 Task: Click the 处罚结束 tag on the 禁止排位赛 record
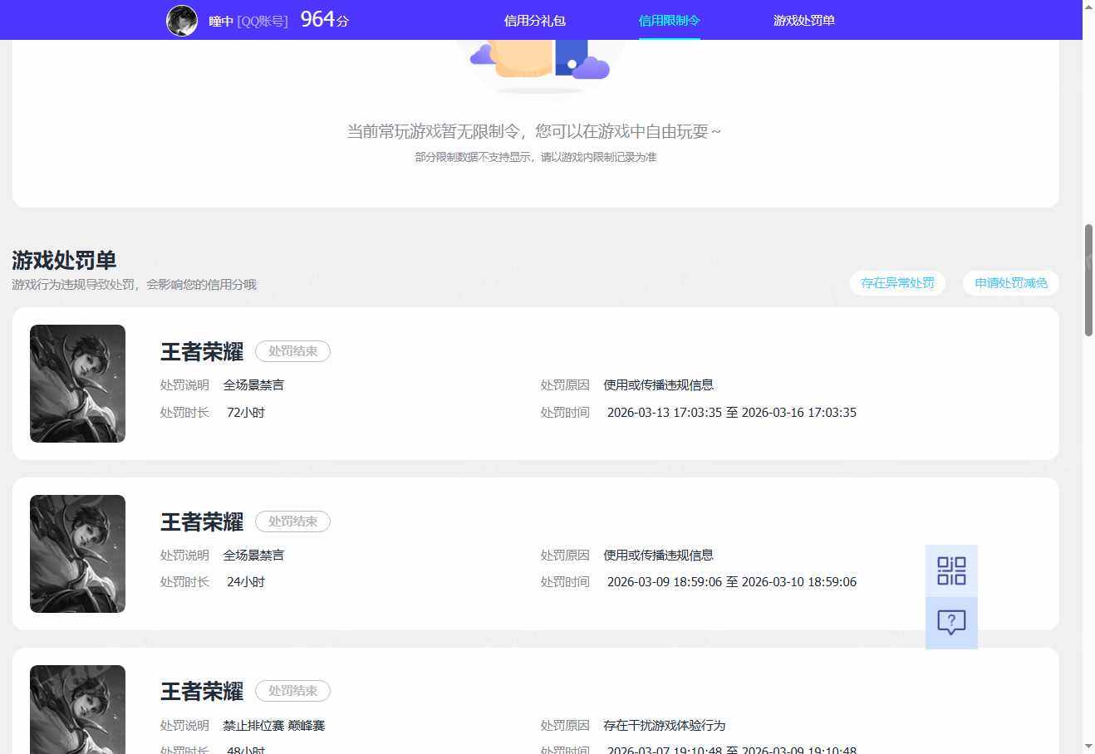pyautogui.click(x=292, y=691)
